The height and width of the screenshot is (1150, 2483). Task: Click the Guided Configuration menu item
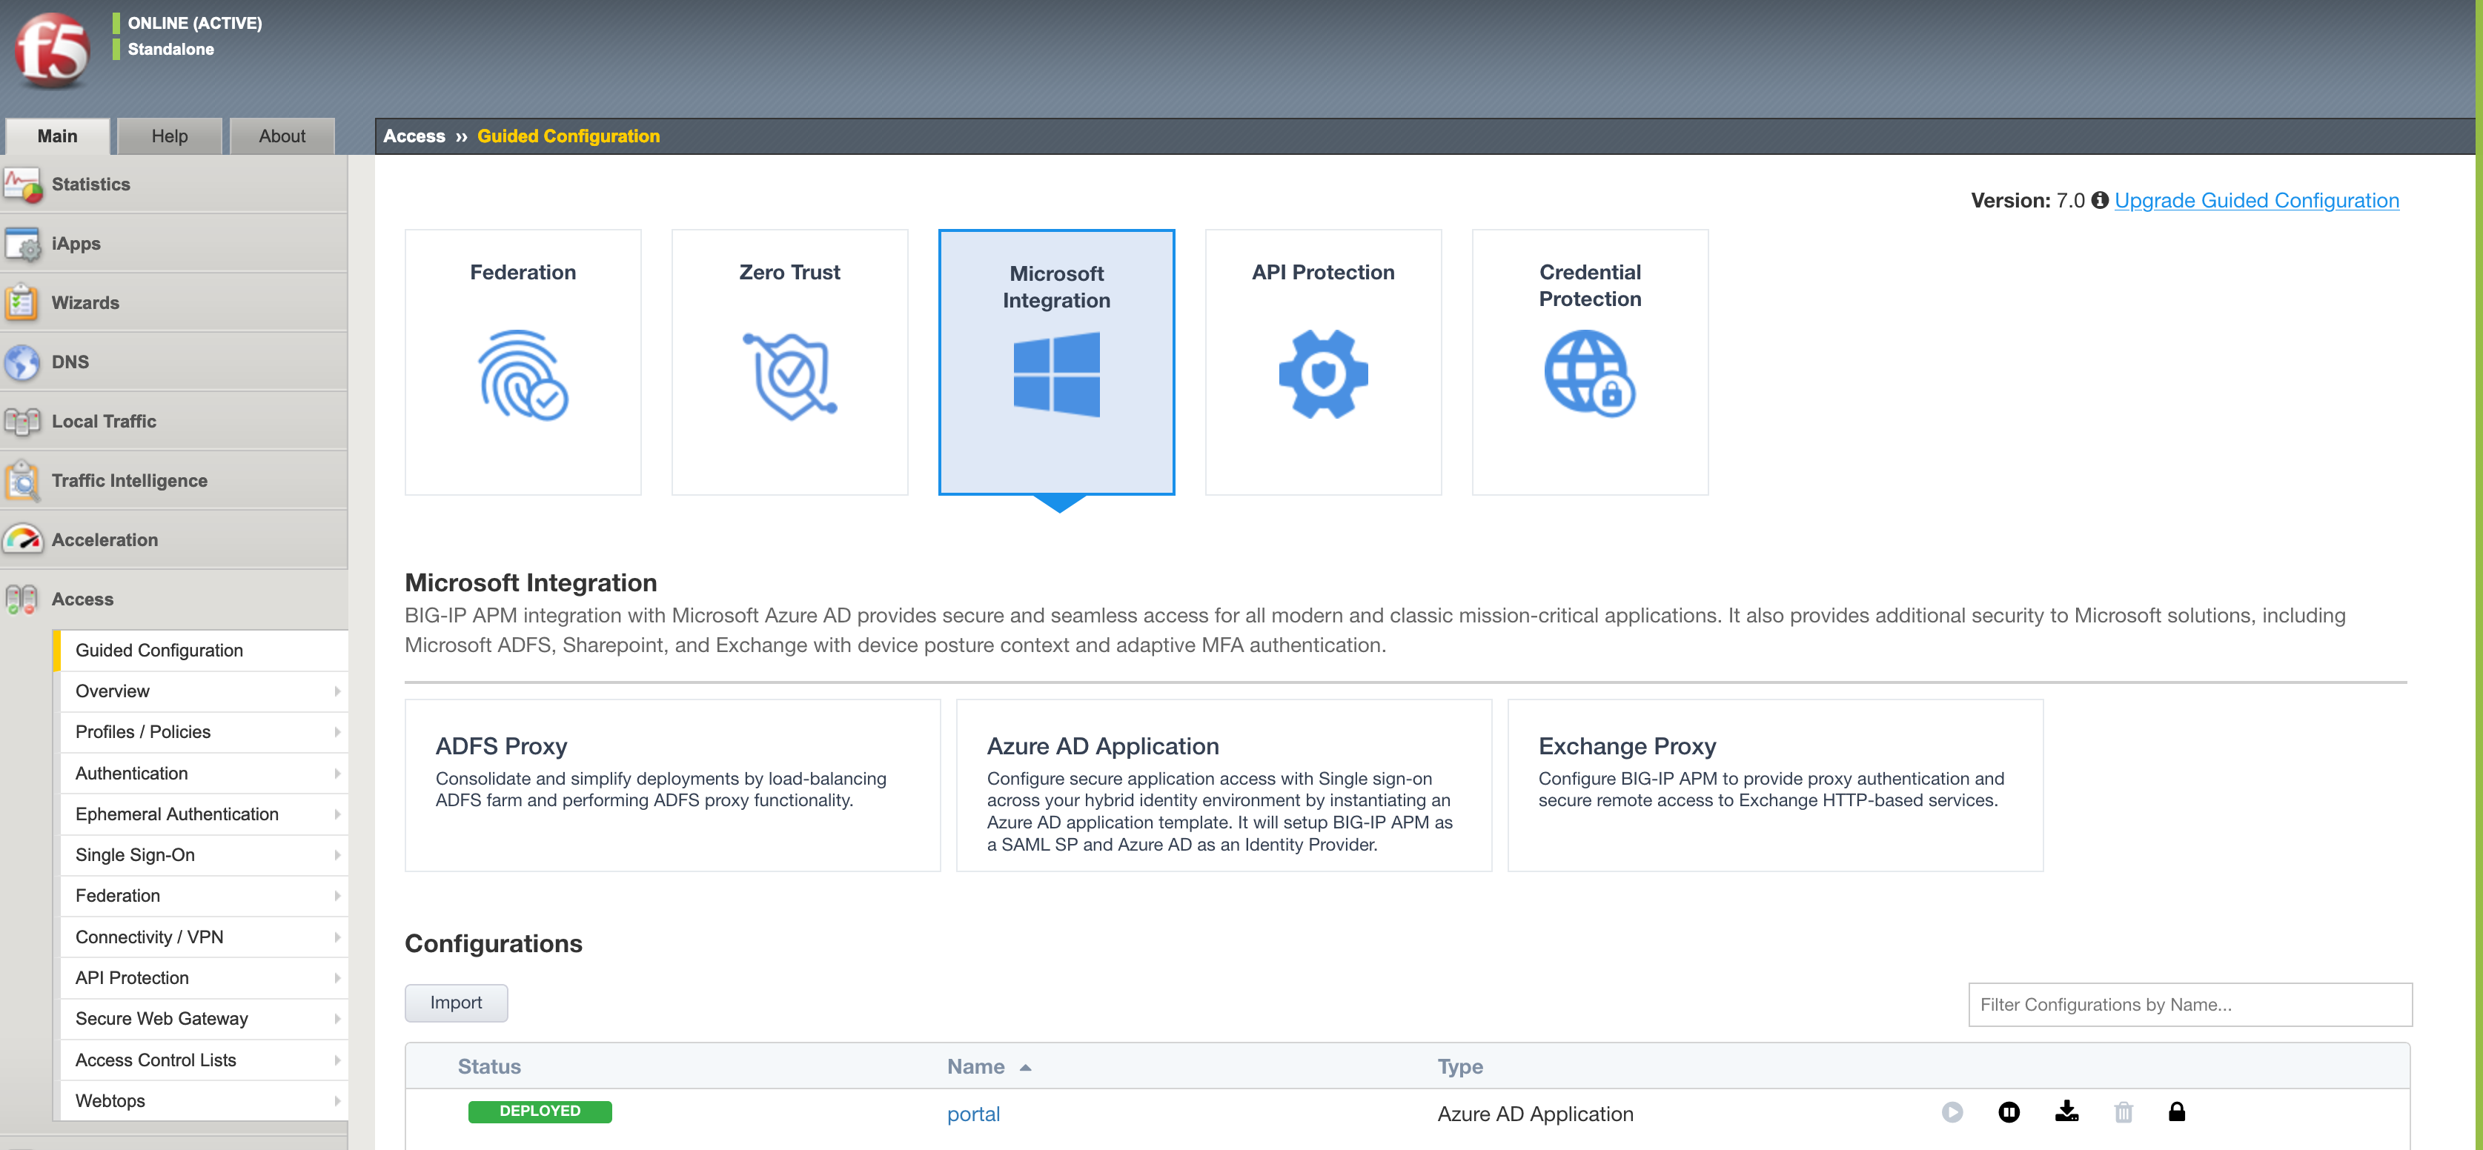coord(160,649)
